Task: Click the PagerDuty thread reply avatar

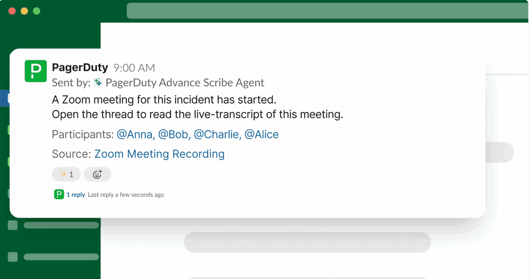Action: pyautogui.click(x=59, y=194)
